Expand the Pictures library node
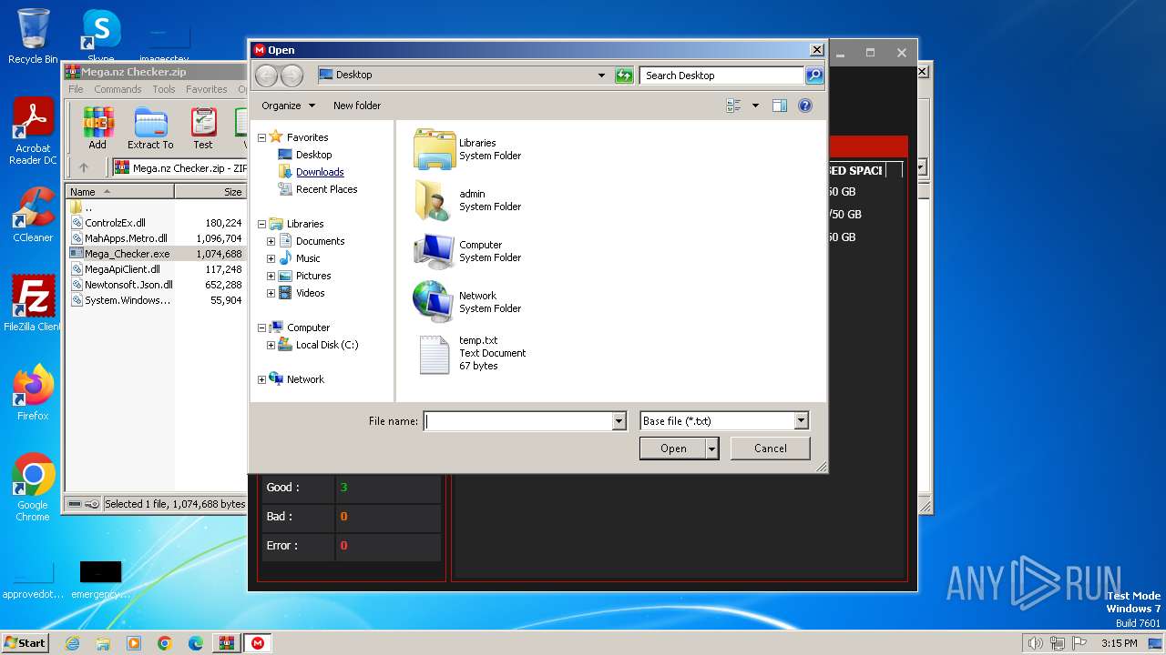The image size is (1166, 655). (x=271, y=276)
